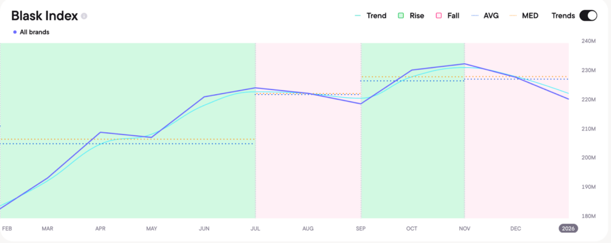Image resolution: width=611 pixels, height=243 pixels.
Task: Click the AVG dotted line legend icon
Action: 476,15
